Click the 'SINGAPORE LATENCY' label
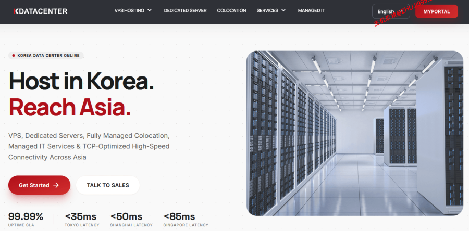Screen dimensions: 469x231 (x=186, y=225)
